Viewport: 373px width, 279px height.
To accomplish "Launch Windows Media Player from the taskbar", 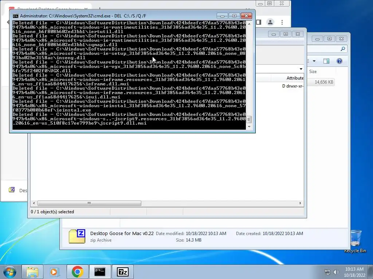I will 54,272.
